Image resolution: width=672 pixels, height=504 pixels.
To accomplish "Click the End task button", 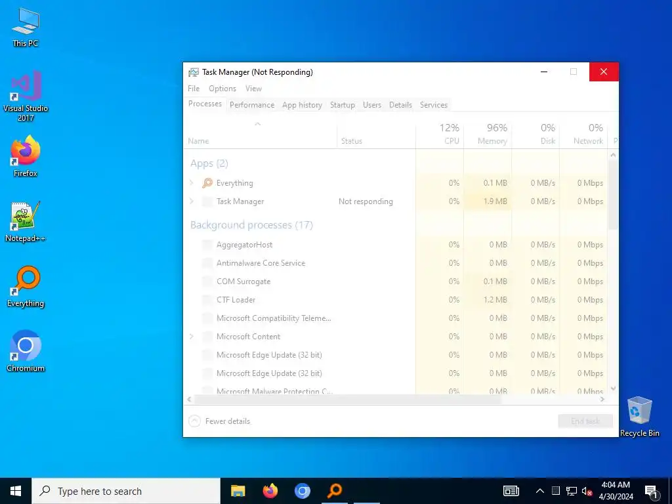I will 585,421.
